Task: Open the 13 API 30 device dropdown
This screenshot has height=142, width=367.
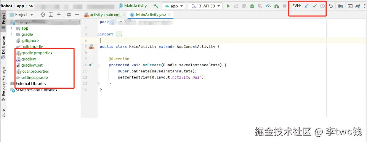Action: 205,6
